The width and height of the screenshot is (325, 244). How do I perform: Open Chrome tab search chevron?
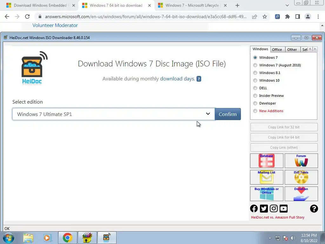coord(287,5)
